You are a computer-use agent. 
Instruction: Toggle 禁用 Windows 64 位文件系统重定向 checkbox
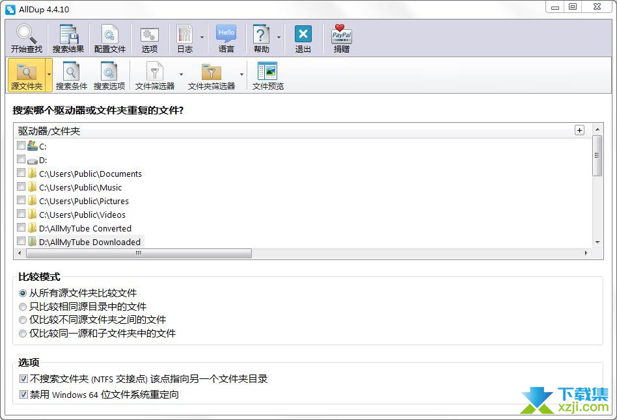click(x=23, y=394)
